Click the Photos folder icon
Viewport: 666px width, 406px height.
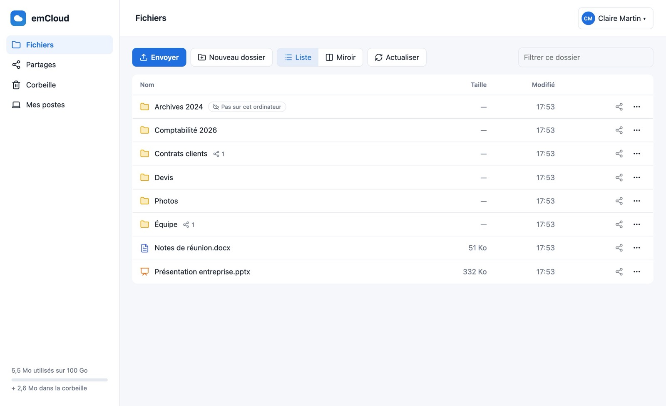tap(144, 201)
